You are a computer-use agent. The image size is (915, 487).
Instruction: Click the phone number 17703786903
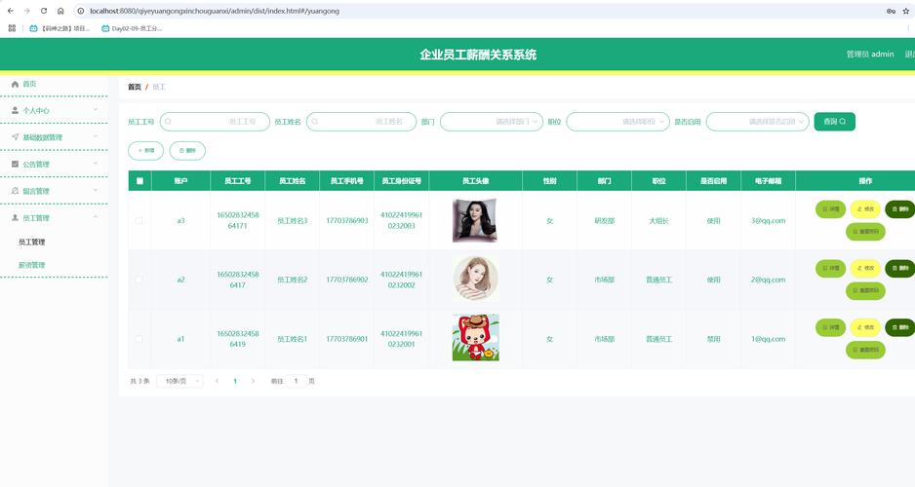[x=346, y=221]
